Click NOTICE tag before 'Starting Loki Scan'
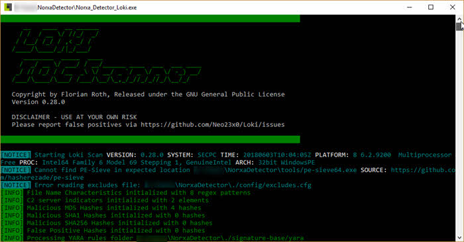This screenshot has width=464, height=242. 16,155
